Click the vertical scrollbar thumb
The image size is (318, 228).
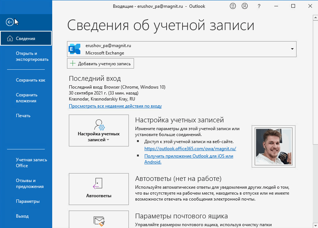(x=315, y=82)
